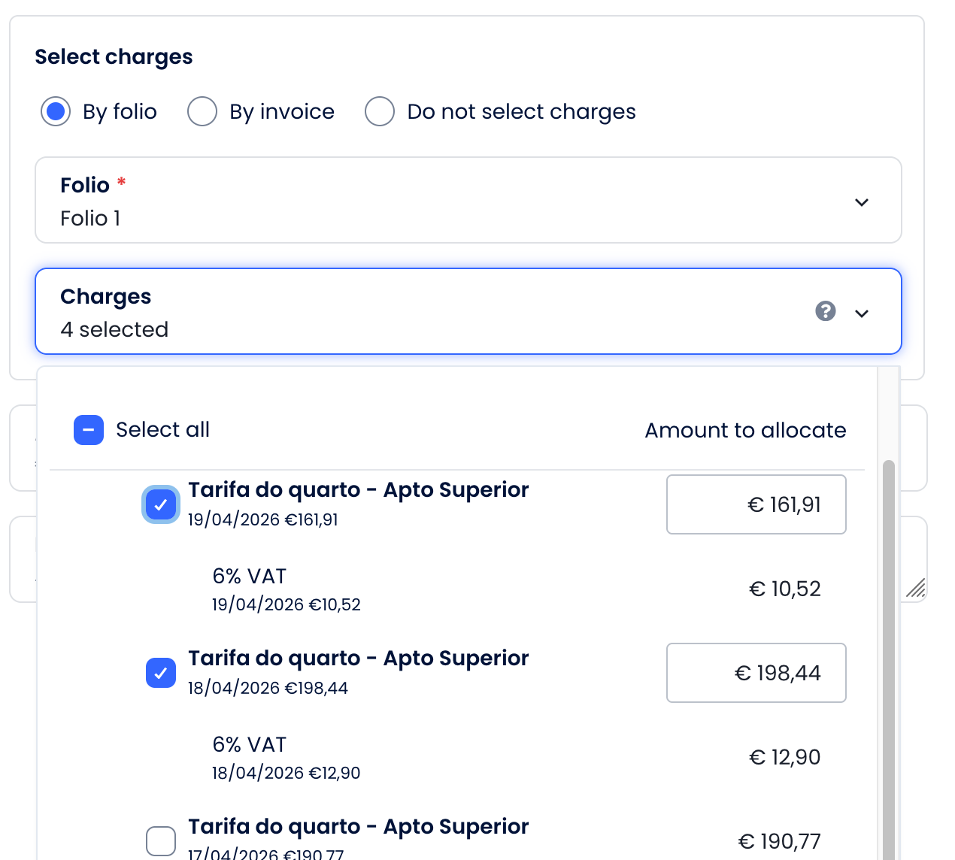Check the 17/04/2026 Tarifa do quarto charge

161,841
